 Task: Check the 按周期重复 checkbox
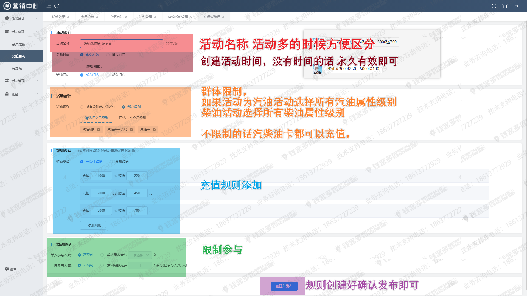82,66
